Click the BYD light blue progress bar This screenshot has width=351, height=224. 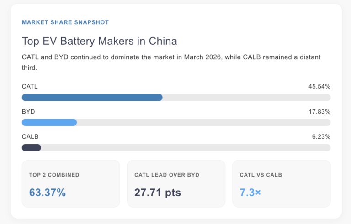coord(49,122)
